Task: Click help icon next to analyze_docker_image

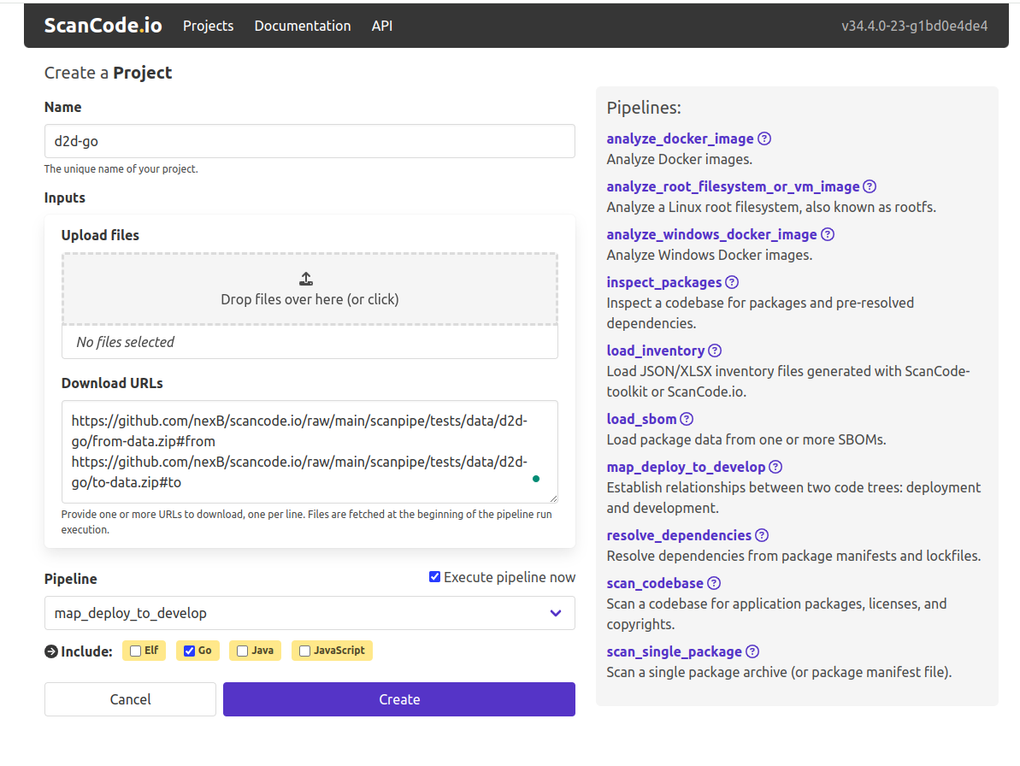Action: pos(764,138)
